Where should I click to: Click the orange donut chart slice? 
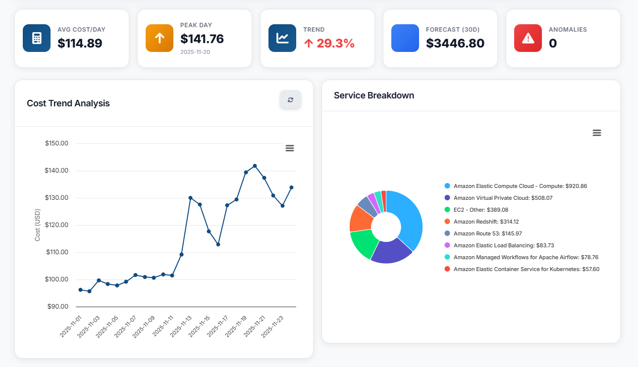(x=360, y=219)
